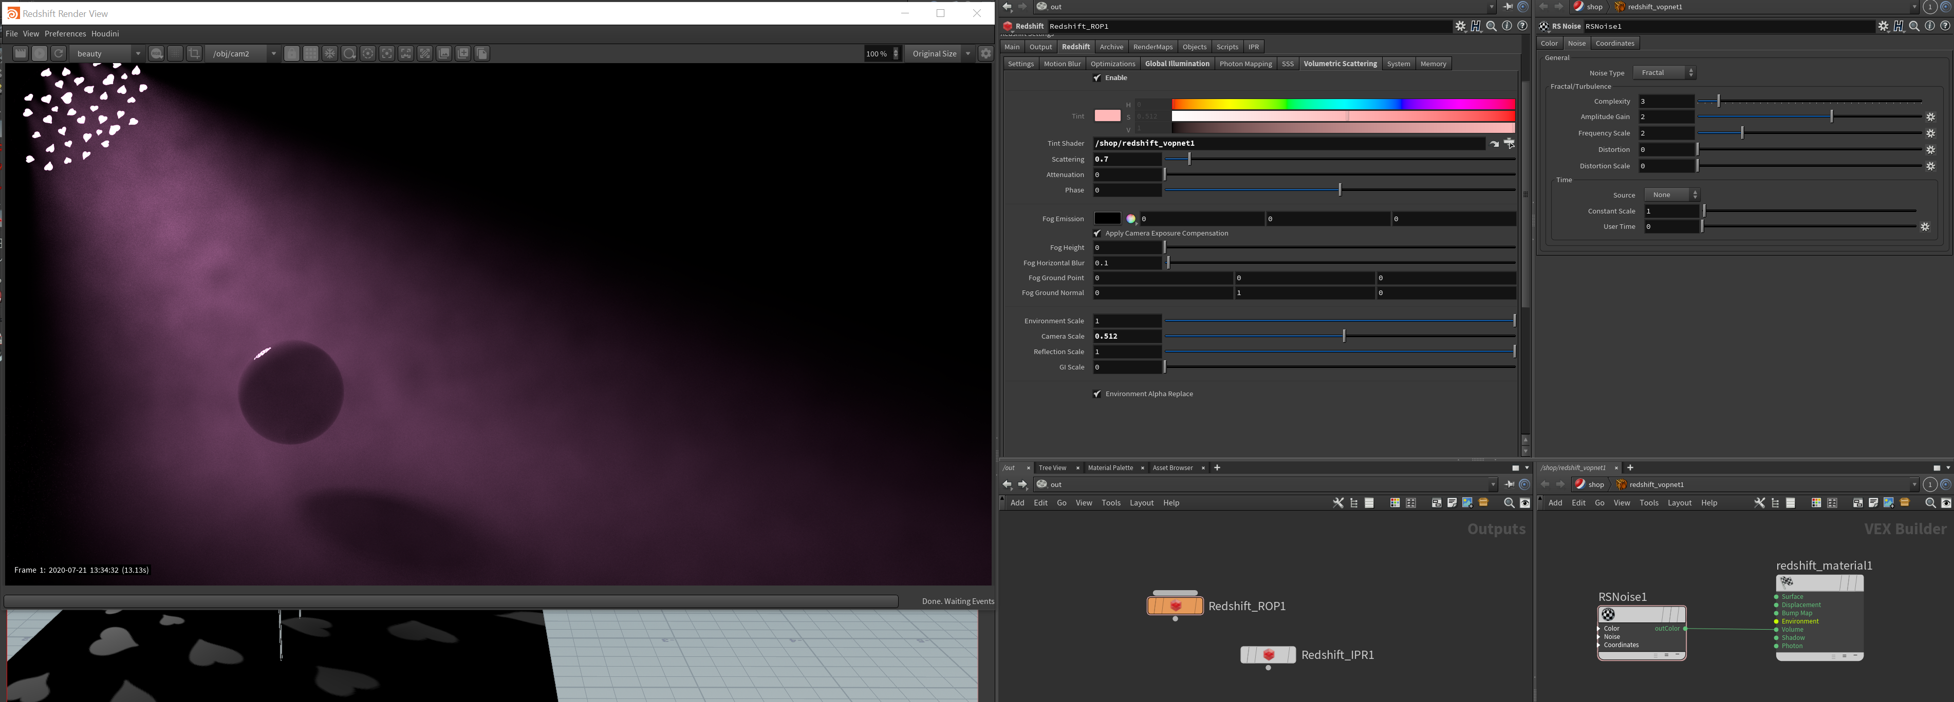Viewport: 1954px width, 702px height.
Task: Switch to the Photon Mapping tab
Action: point(1245,64)
